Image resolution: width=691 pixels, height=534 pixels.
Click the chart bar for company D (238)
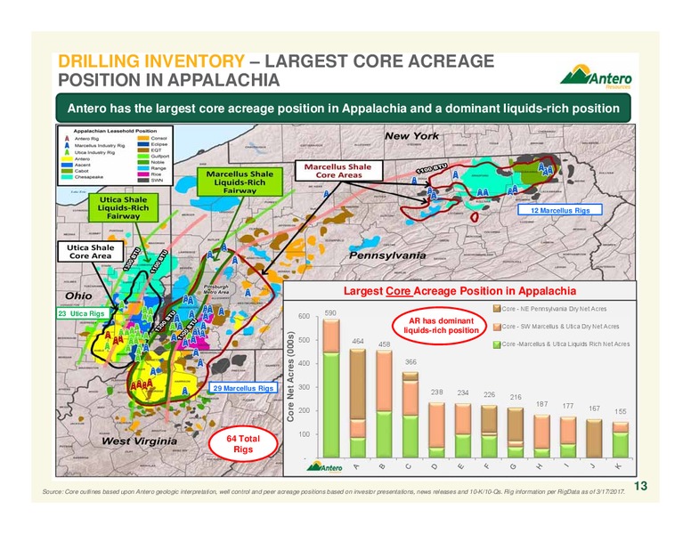(x=436, y=430)
